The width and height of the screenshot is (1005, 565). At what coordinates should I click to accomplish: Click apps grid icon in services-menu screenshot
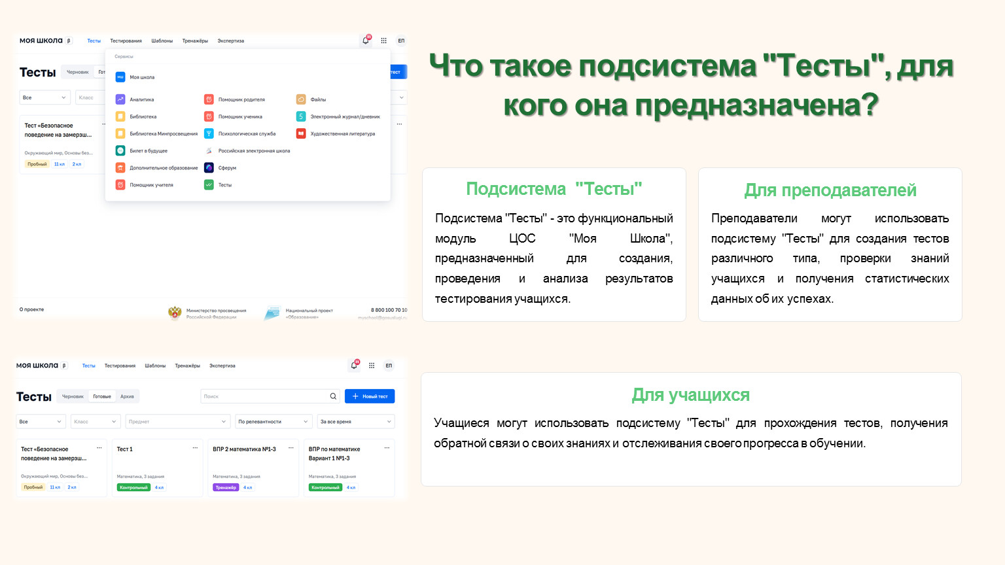383,41
